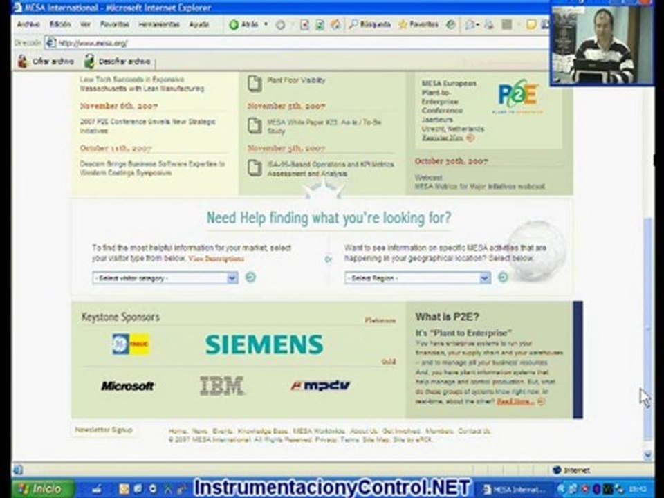Refresh the page with the Refresh icon

[320, 25]
